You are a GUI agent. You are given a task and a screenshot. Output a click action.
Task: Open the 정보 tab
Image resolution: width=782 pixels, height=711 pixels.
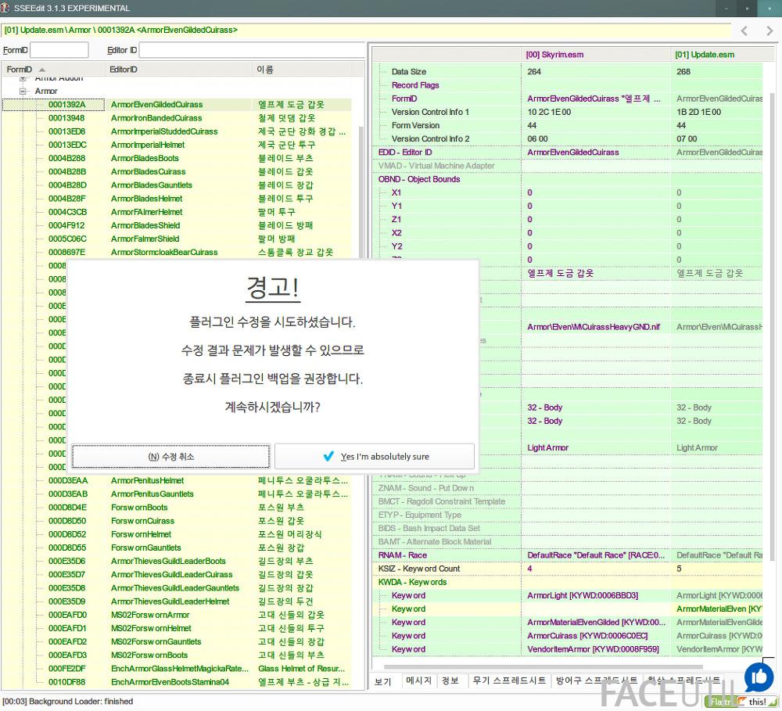[450, 680]
